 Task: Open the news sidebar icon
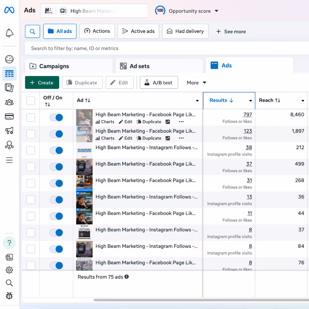[9, 257]
